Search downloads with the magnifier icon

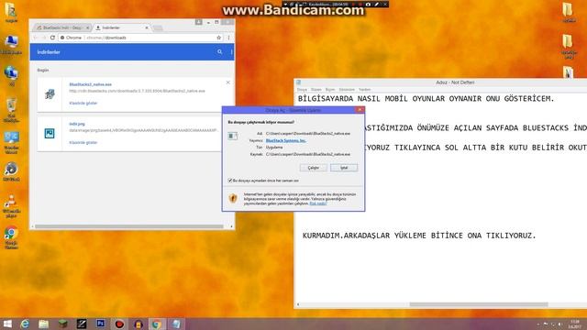click(220, 52)
